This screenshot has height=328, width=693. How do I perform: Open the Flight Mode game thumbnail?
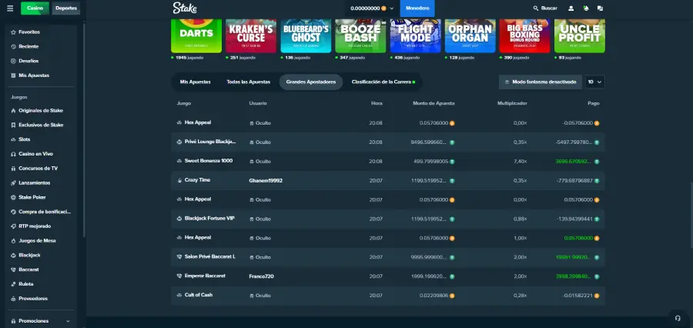(x=416, y=36)
